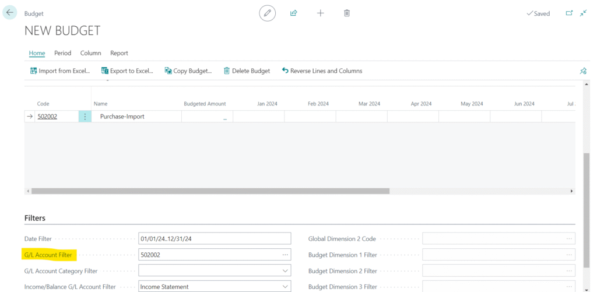597x292 pixels.
Task: Click the horizontal scrollbar under the grid
Action: [210, 191]
